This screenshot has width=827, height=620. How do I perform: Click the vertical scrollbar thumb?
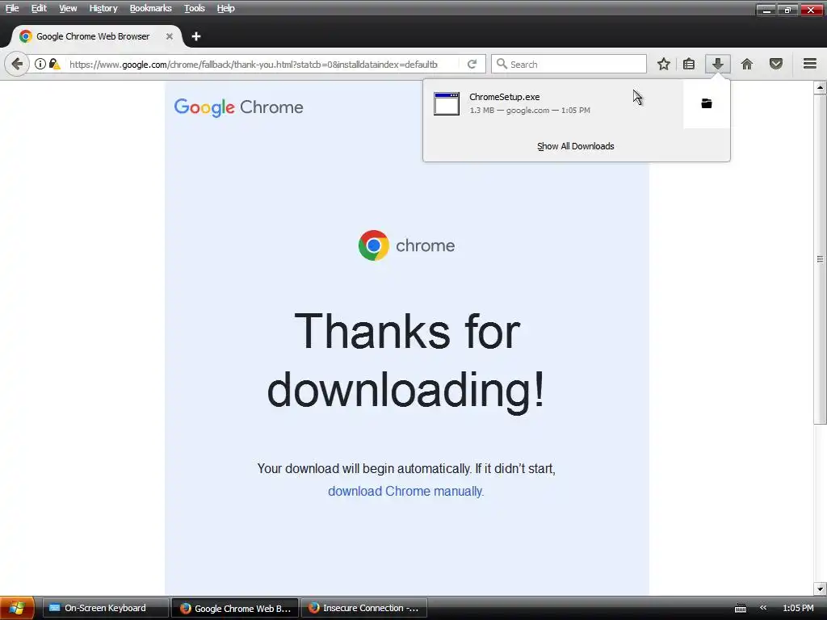820,259
